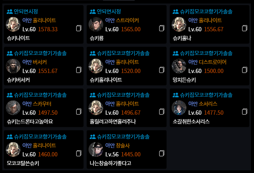Select the 스카우터 avatar for 슈키는드론타고놀아요
Screen dimensions: 254x173
[13, 108]
